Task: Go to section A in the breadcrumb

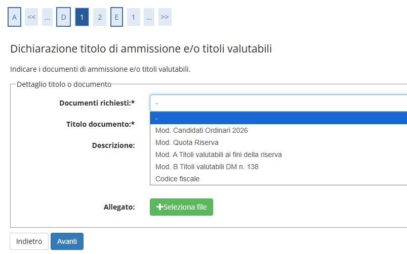Action: (14, 17)
